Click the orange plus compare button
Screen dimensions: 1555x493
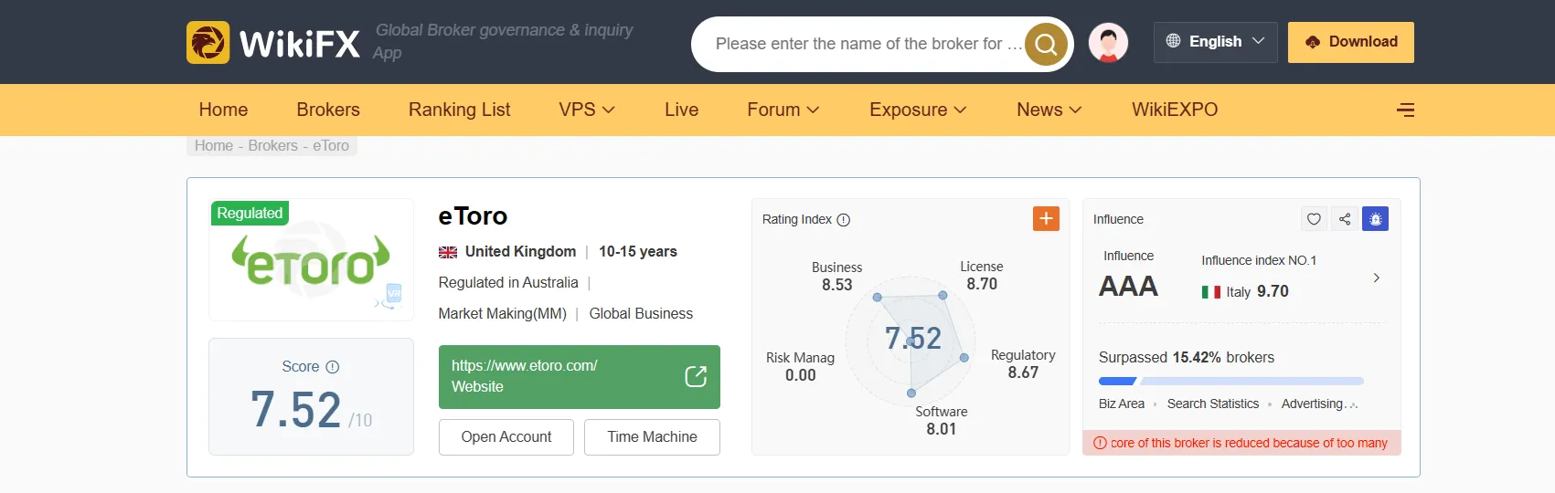1046,218
